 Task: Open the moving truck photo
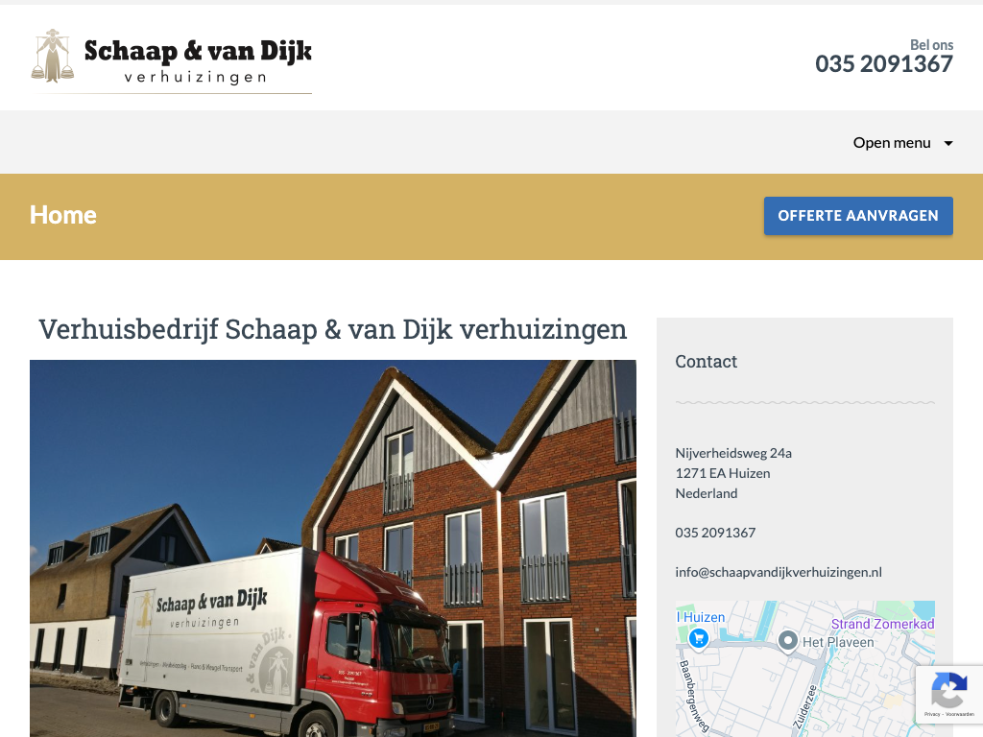click(x=333, y=548)
